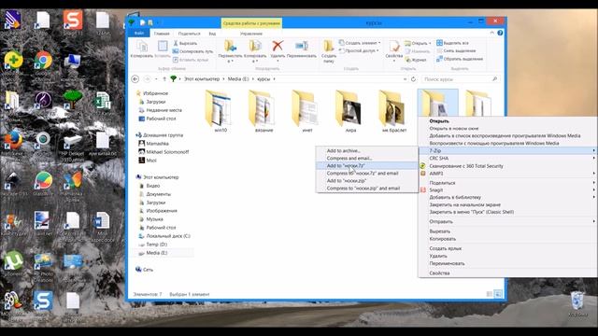Image resolution: width=598 pixels, height=336 pixels.
Task: Click the Back navigation arrow
Action: [x=135, y=78]
